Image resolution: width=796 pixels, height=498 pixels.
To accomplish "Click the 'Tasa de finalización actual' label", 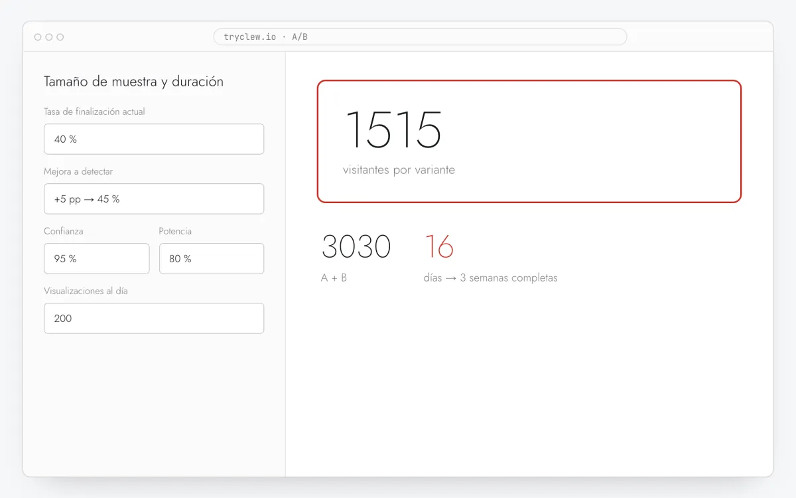I will 94,112.
